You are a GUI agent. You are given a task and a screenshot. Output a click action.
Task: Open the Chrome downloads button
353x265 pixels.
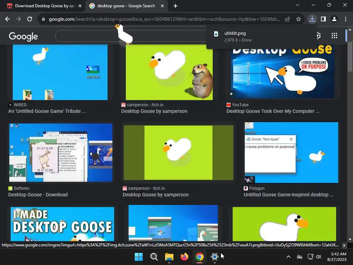312,19
